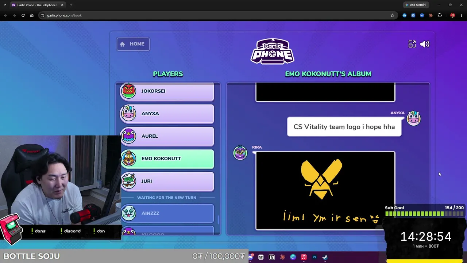Screen dimensions: 467x263
Task: Open Apple Music from the taskbar
Action: [x=304, y=258]
